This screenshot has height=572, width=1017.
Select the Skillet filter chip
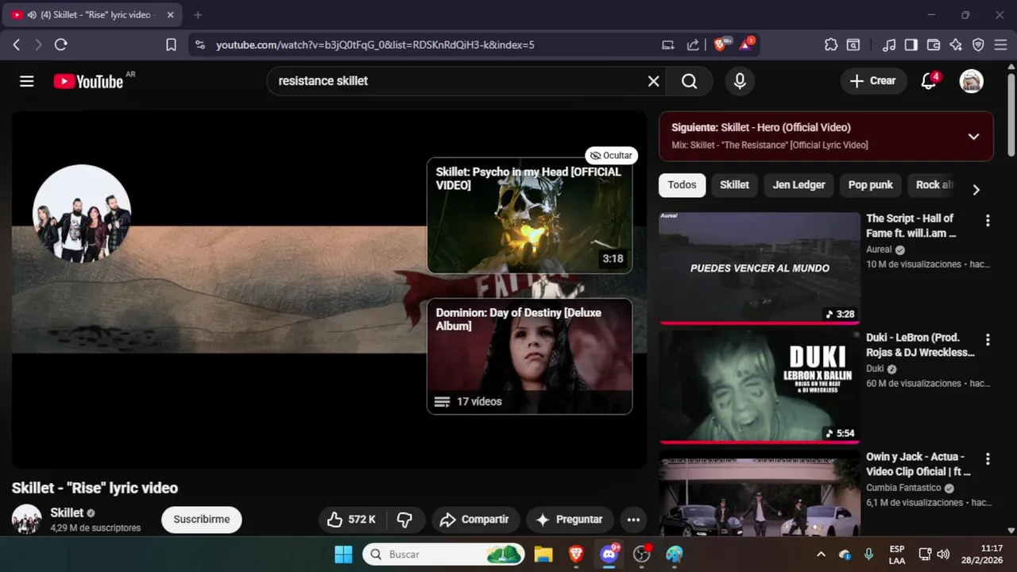pos(734,185)
